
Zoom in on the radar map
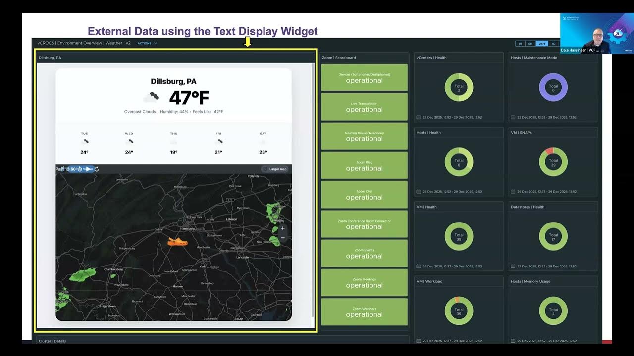(283, 228)
